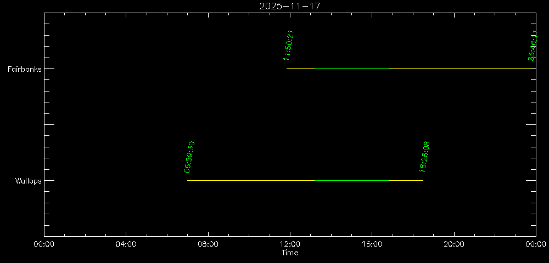
Task: Click the 2025-11-17 plot title
Action: point(289,6)
